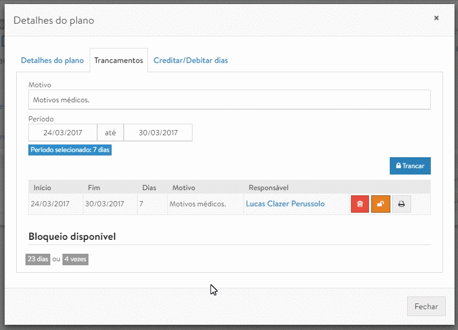458x330 pixels.
Task: Click the Fim column header
Action: click(x=94, y=188)
